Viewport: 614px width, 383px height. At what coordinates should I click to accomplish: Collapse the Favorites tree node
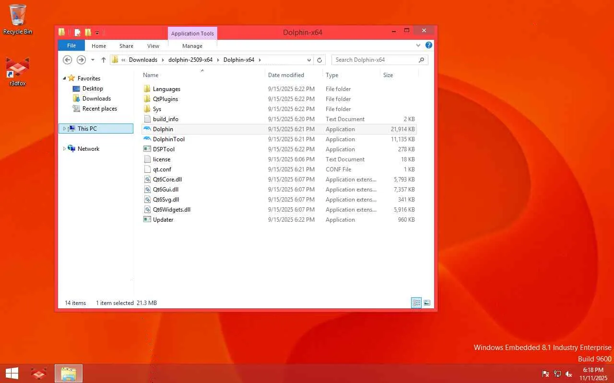pos(64,79)
